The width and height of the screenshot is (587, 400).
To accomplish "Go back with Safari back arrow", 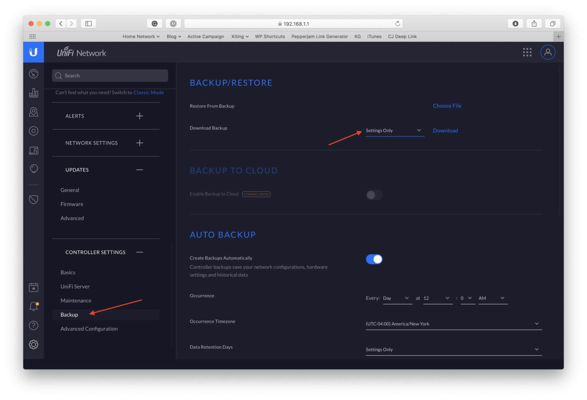I will point(61,24).
